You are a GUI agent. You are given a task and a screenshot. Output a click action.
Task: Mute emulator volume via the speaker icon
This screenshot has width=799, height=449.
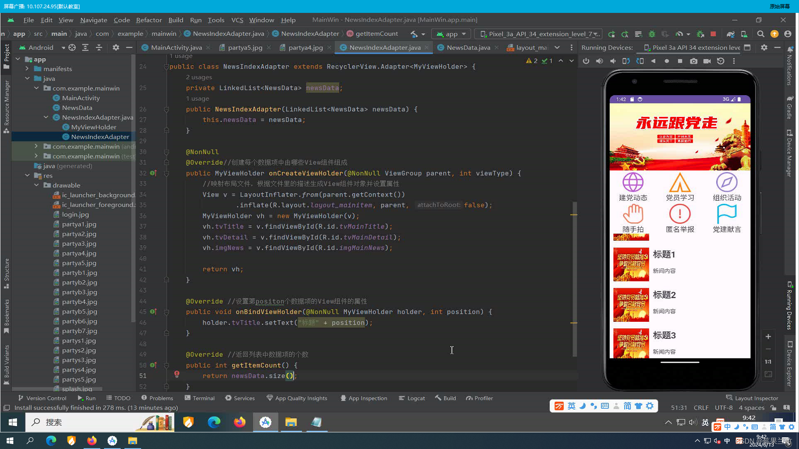613,61
